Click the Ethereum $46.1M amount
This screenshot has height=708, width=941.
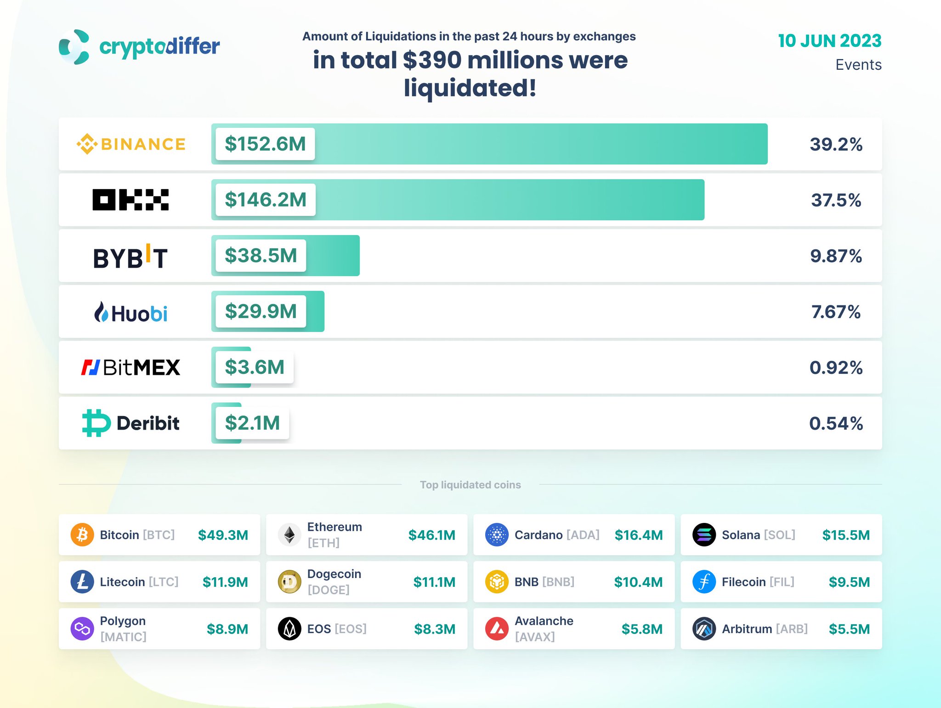[x=431, y=535]
